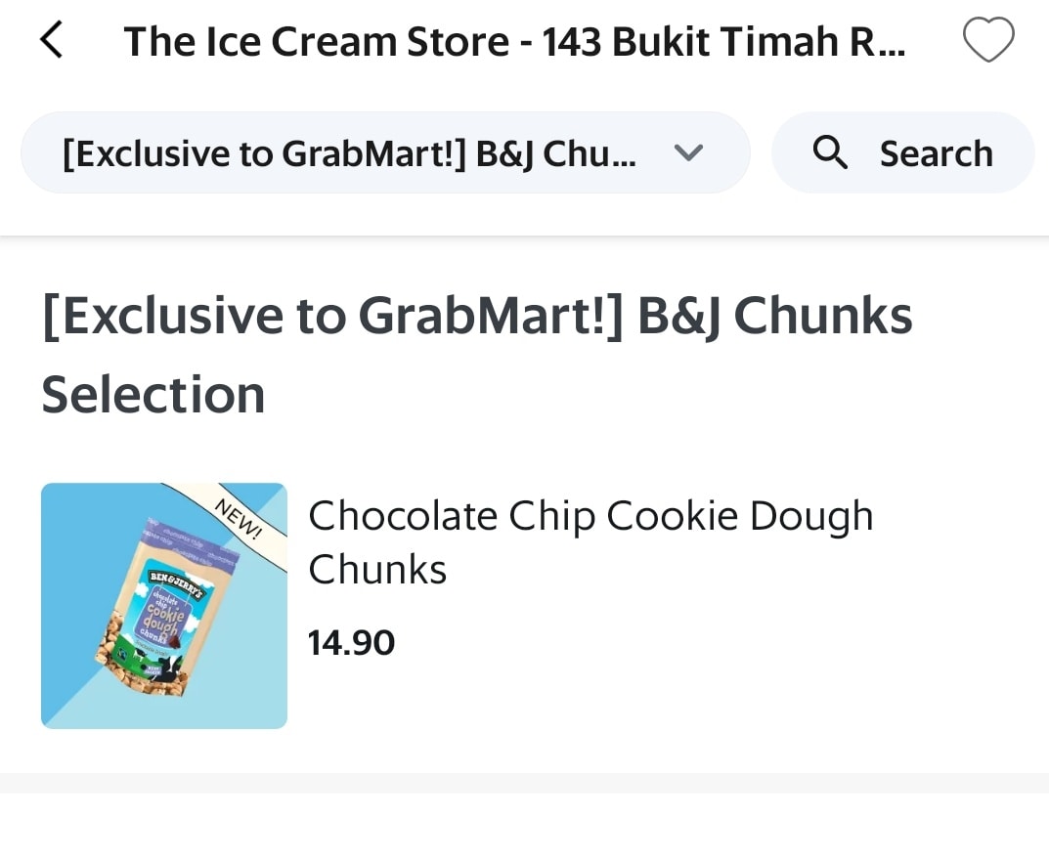Expand the category chevron arrow

tap(689, 152)
